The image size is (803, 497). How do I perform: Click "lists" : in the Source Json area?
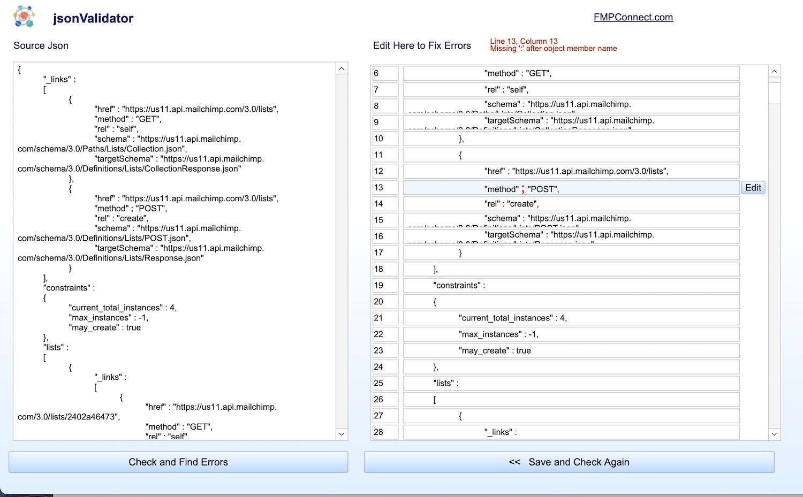tap(56, 347)
